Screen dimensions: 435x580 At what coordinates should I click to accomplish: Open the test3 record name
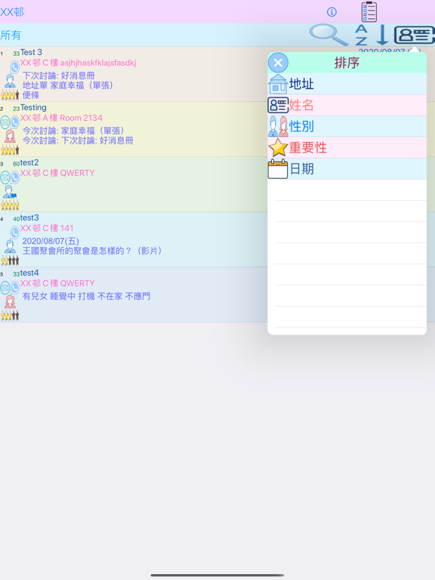pos(29,217)
